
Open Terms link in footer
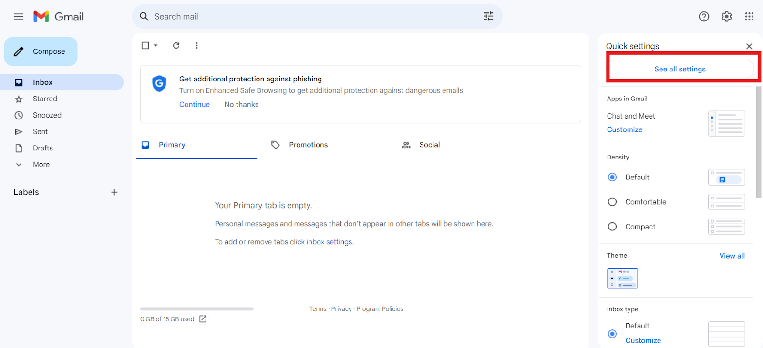tap(318, 309)
